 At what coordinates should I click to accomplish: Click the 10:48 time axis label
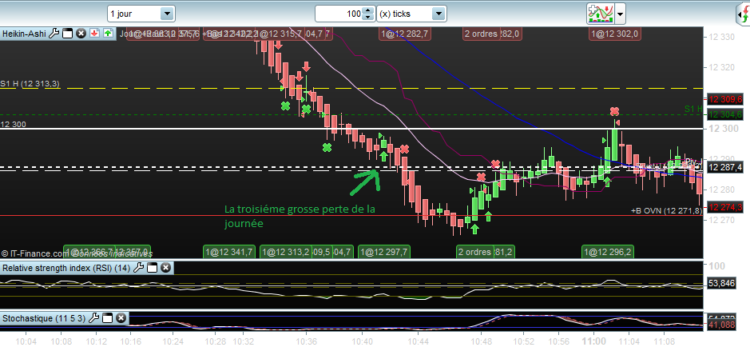point(482,341)
